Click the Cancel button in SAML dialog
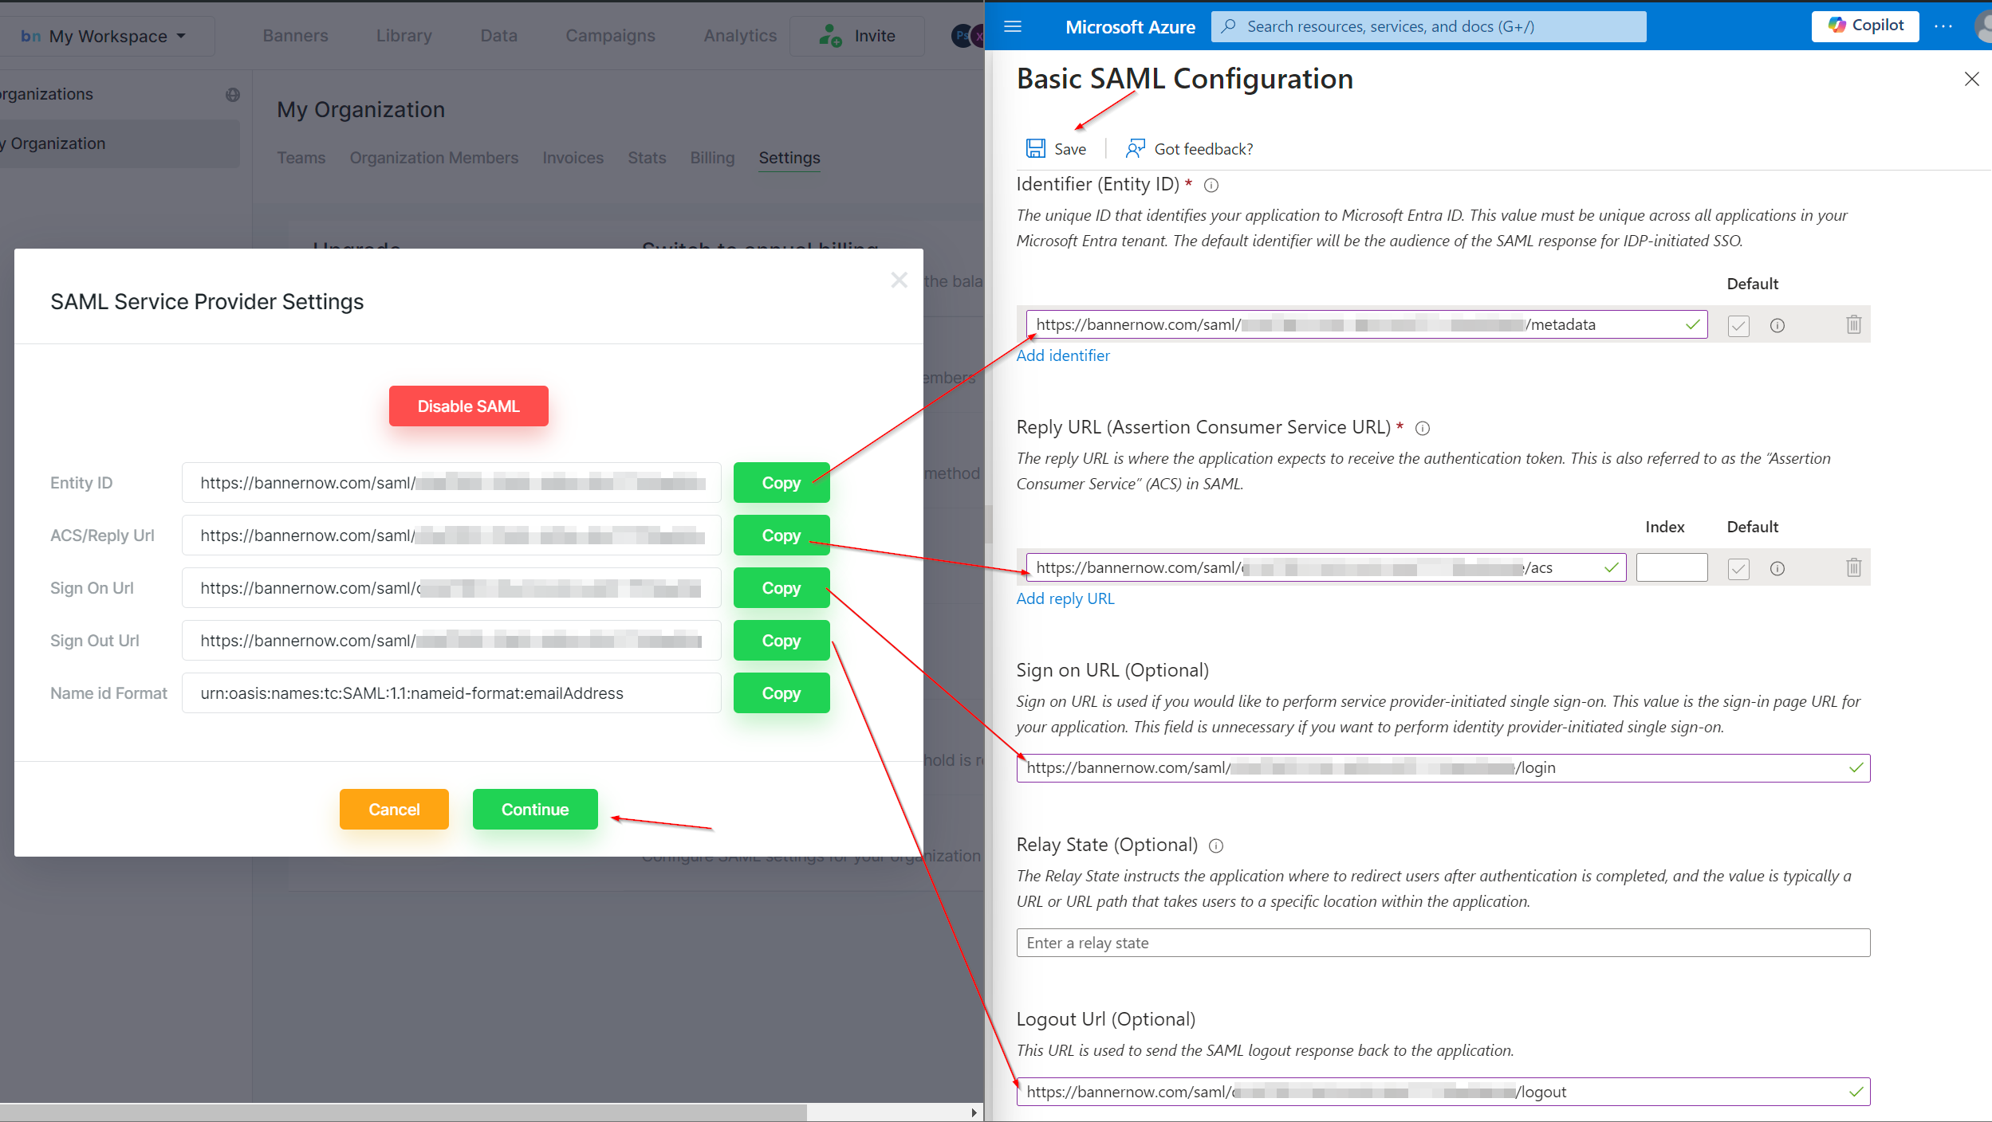 [394, 810]
